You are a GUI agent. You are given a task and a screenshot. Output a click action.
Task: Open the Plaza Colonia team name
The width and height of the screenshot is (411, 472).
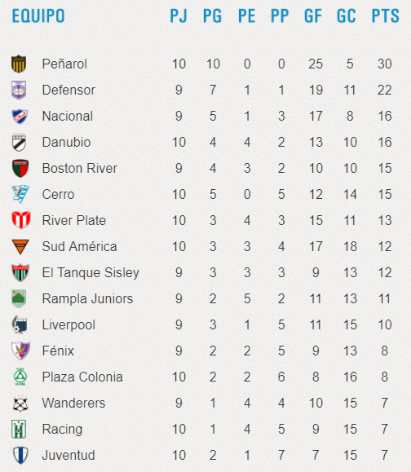82,377
